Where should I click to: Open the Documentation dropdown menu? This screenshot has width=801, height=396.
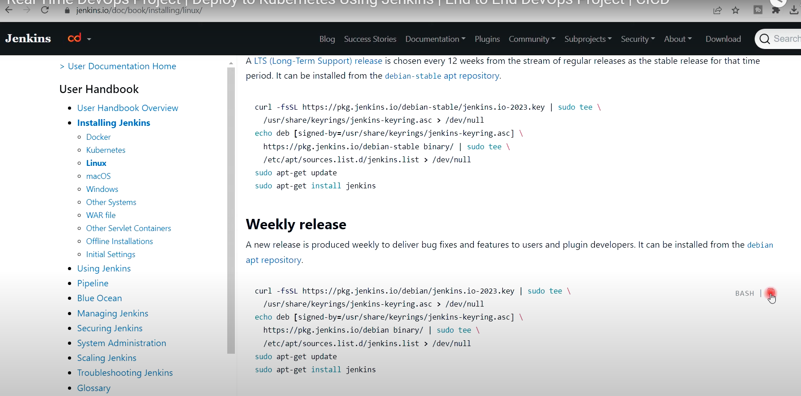[x=435, y=39]
